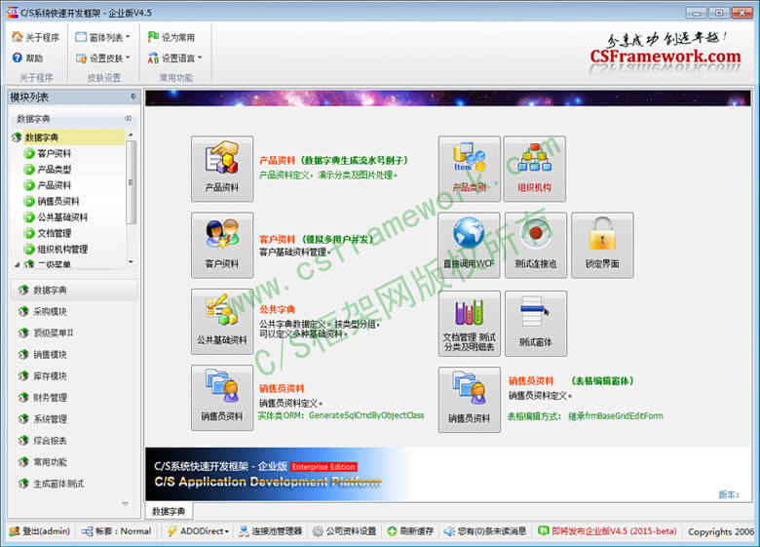Viewport: 760px width, 547px height.
Task: Click 登出(admin) in the status bar
Action: pyautogui.click(x=39, y=531)
